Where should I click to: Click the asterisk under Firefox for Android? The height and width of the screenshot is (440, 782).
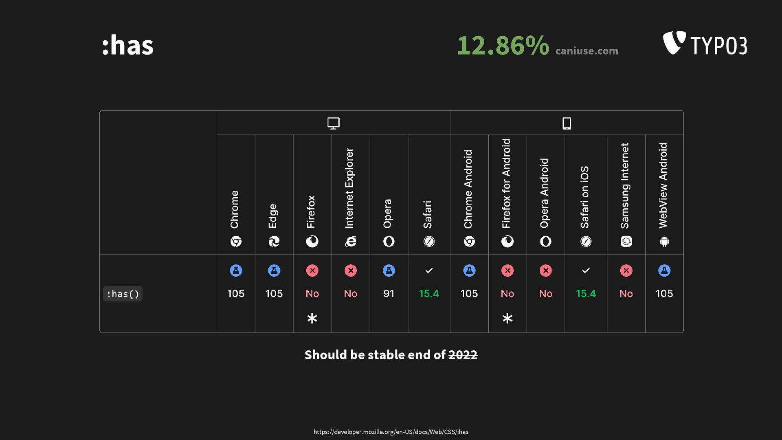507,318
